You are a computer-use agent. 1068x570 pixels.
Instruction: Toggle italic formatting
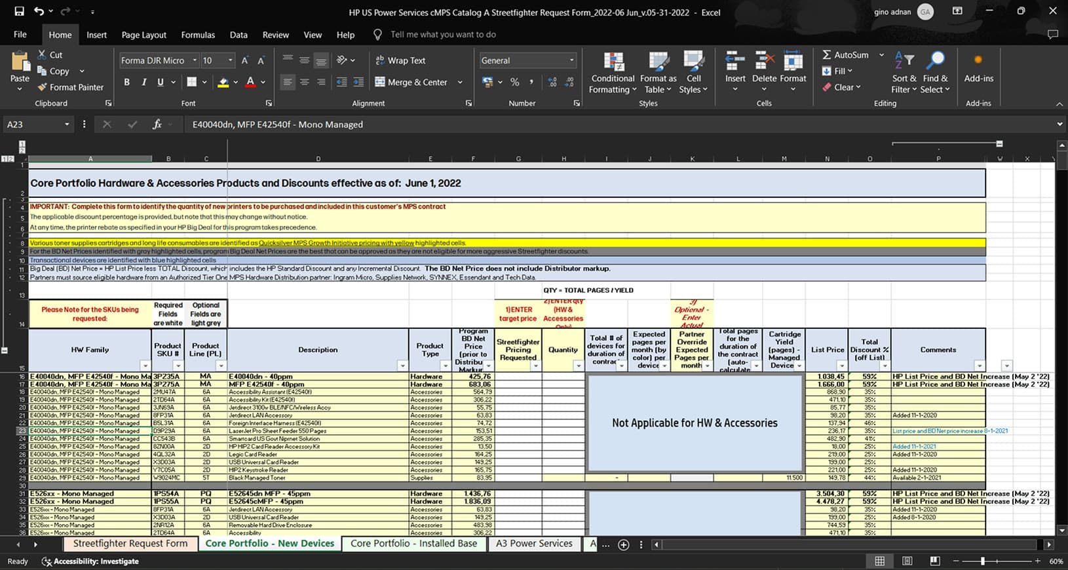click(143, 82)
